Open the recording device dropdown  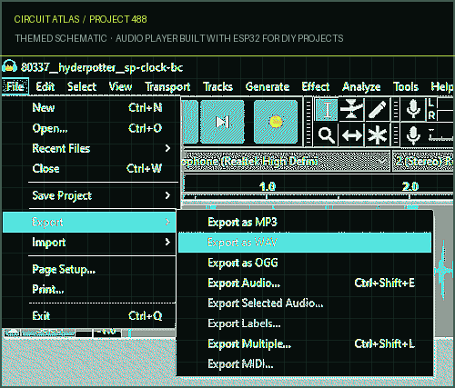point(286,161)
